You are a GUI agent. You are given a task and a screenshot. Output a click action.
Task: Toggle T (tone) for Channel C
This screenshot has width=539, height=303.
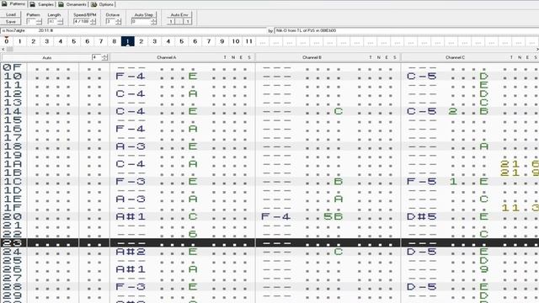(x=511, y=58)
